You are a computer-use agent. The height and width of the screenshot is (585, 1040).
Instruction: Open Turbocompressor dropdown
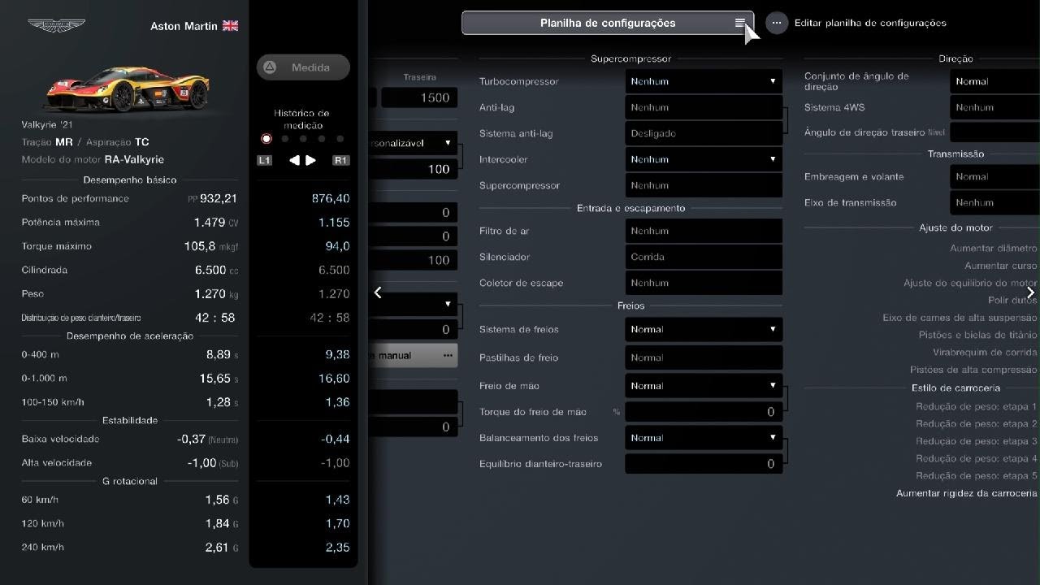tap(704, 81)
